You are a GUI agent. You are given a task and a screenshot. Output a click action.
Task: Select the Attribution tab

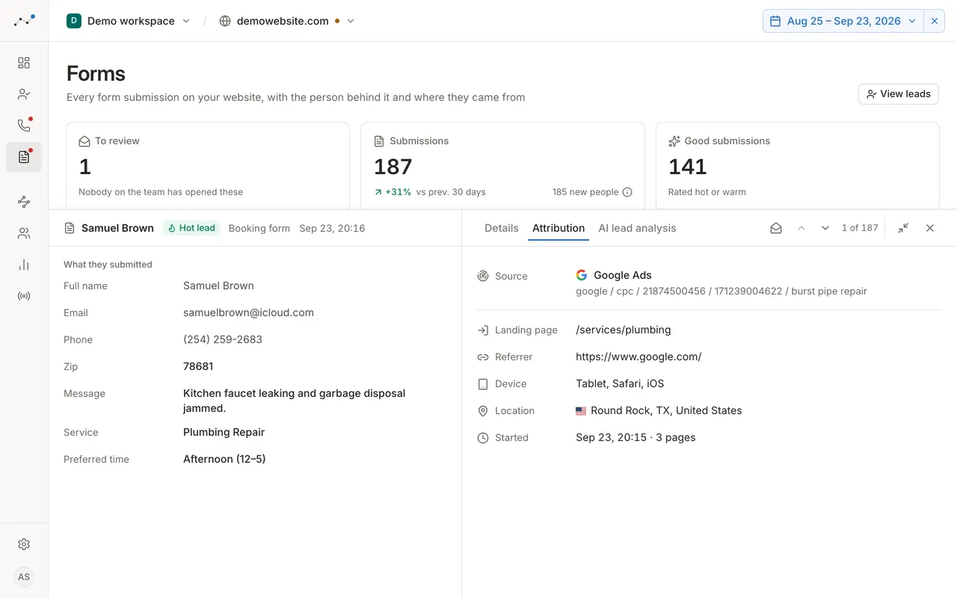558,228
